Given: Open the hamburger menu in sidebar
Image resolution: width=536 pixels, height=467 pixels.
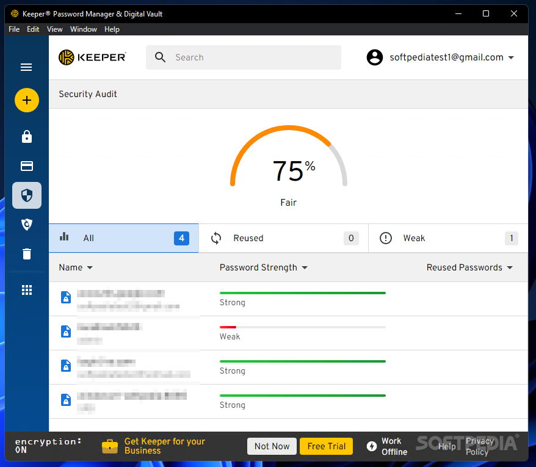Looking at the screenshot, I should [26, 67].
